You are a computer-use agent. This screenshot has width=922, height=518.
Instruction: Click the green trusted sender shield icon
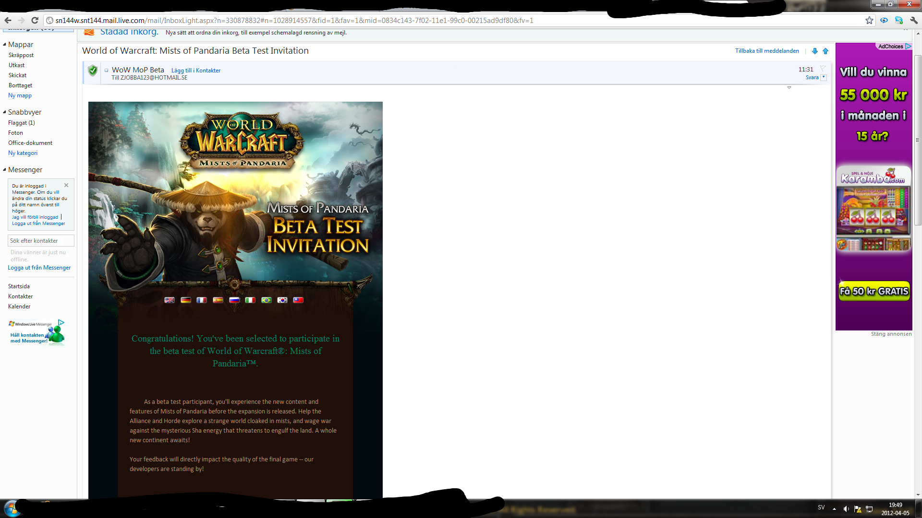coord(93,71)
